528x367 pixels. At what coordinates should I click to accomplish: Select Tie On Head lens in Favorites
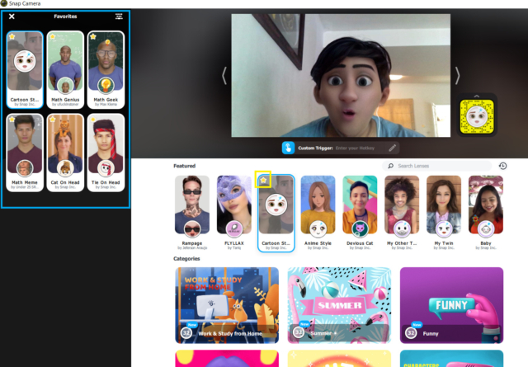[106, 153]
